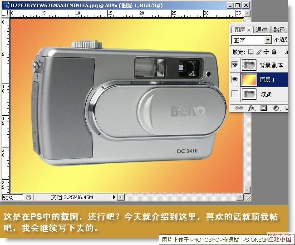The height and width of the screenshot is (245, 295).
Task: Show the 背景 layer via empty eye box
Action: [235, 93]
